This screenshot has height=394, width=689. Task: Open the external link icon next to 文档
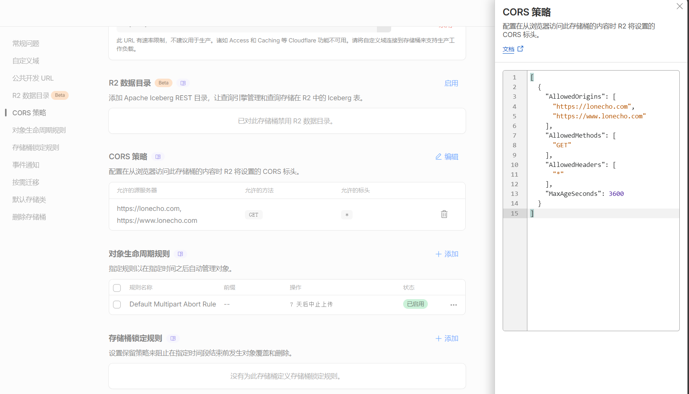tap(520, 49)
